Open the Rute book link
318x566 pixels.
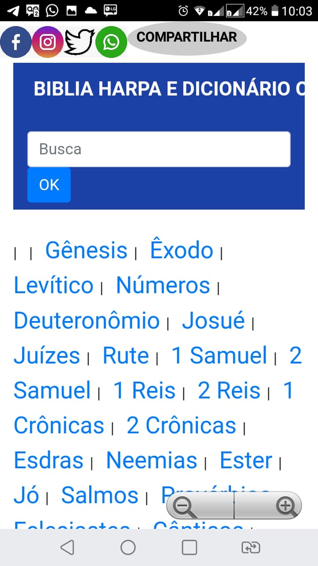[x=126, y=356]
